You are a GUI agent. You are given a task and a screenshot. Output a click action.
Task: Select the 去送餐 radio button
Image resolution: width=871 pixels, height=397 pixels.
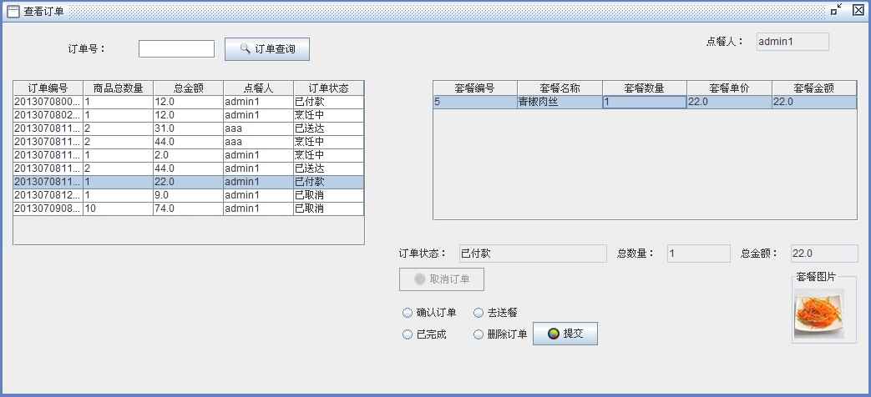pyautogui.click(x=495, y=313)
